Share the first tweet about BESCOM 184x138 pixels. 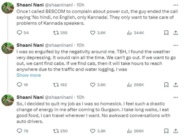coord(175,33)
